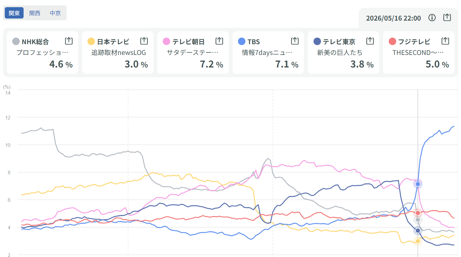Screen dimensions: 461x257
Task: Click the share icon on TBS card
Action: pos(295,41)
